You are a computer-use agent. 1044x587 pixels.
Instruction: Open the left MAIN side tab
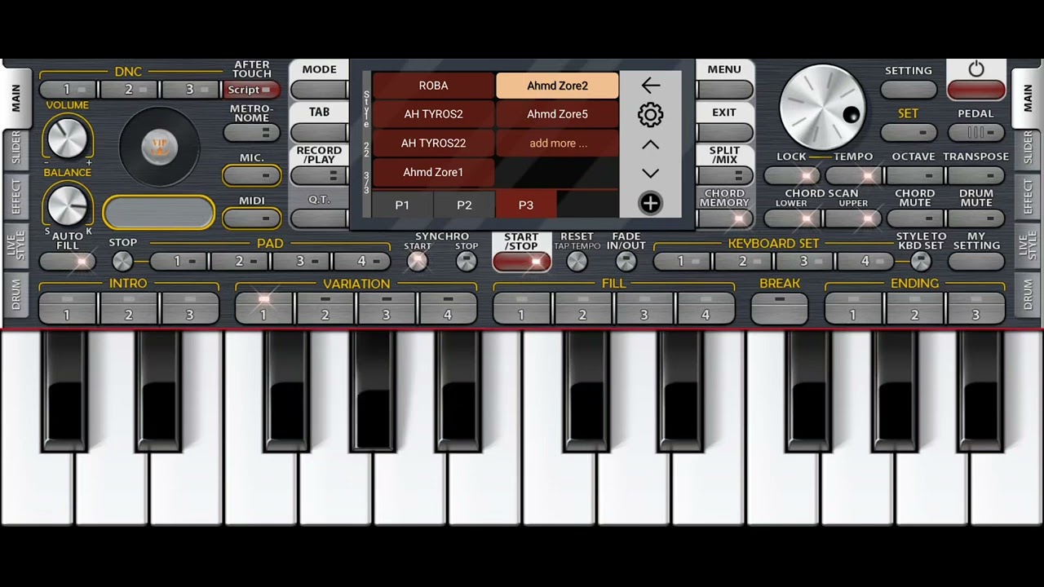[x=16, y=98]
